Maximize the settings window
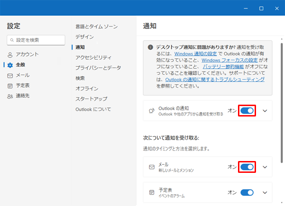Viewport: 285px width, 206px height. coord(261,9)
